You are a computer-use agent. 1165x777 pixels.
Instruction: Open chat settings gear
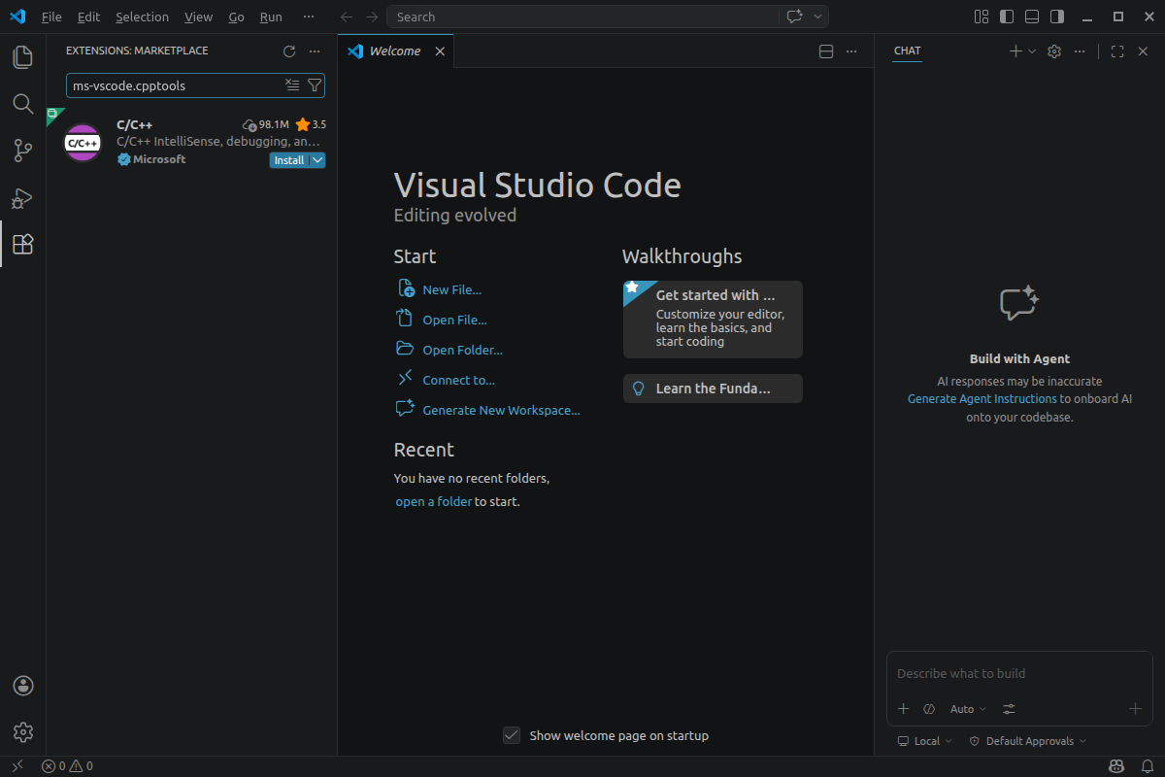click(x=1054, y=51)
